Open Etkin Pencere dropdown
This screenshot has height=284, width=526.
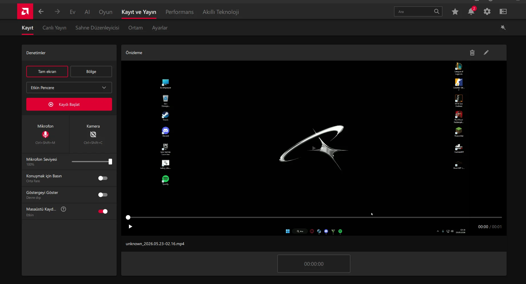tap(69, 88)
